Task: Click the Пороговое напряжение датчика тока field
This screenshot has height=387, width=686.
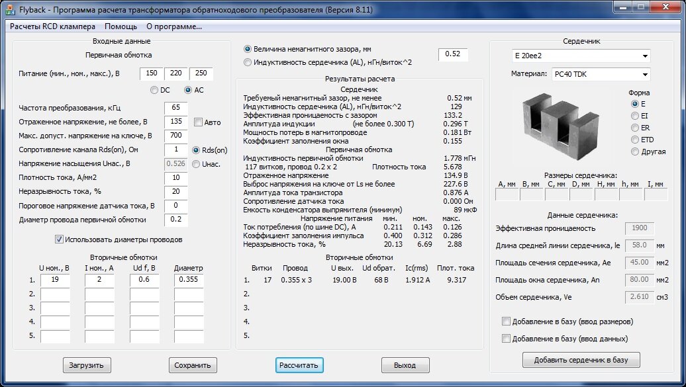Action: click(176, 206)
